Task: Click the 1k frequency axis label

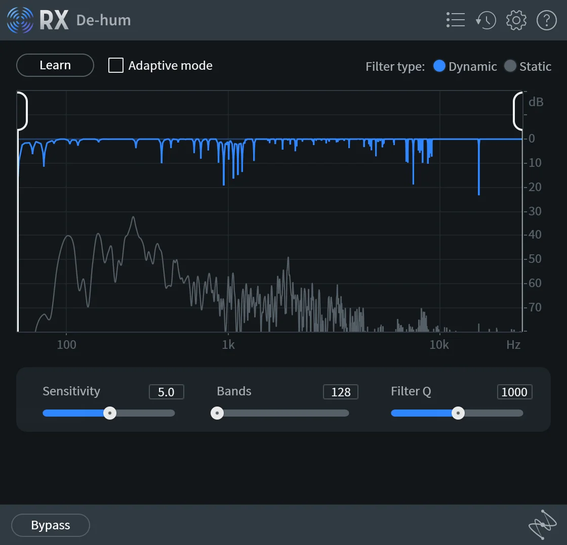Action: click(228, 345)
